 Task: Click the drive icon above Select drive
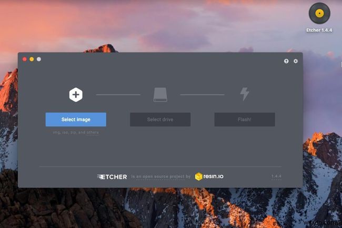tap(160, 95)
